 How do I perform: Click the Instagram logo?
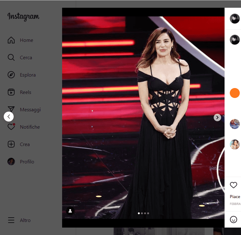(x=23, y=16)
